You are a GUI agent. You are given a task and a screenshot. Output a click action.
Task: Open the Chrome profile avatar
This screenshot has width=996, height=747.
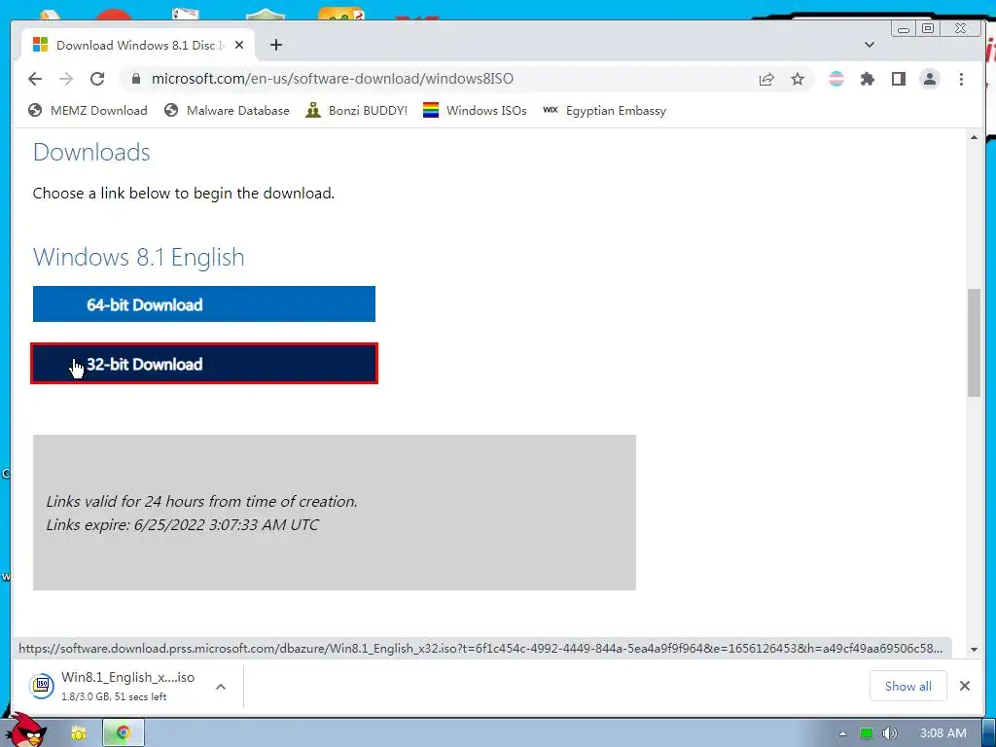point(929,79)
